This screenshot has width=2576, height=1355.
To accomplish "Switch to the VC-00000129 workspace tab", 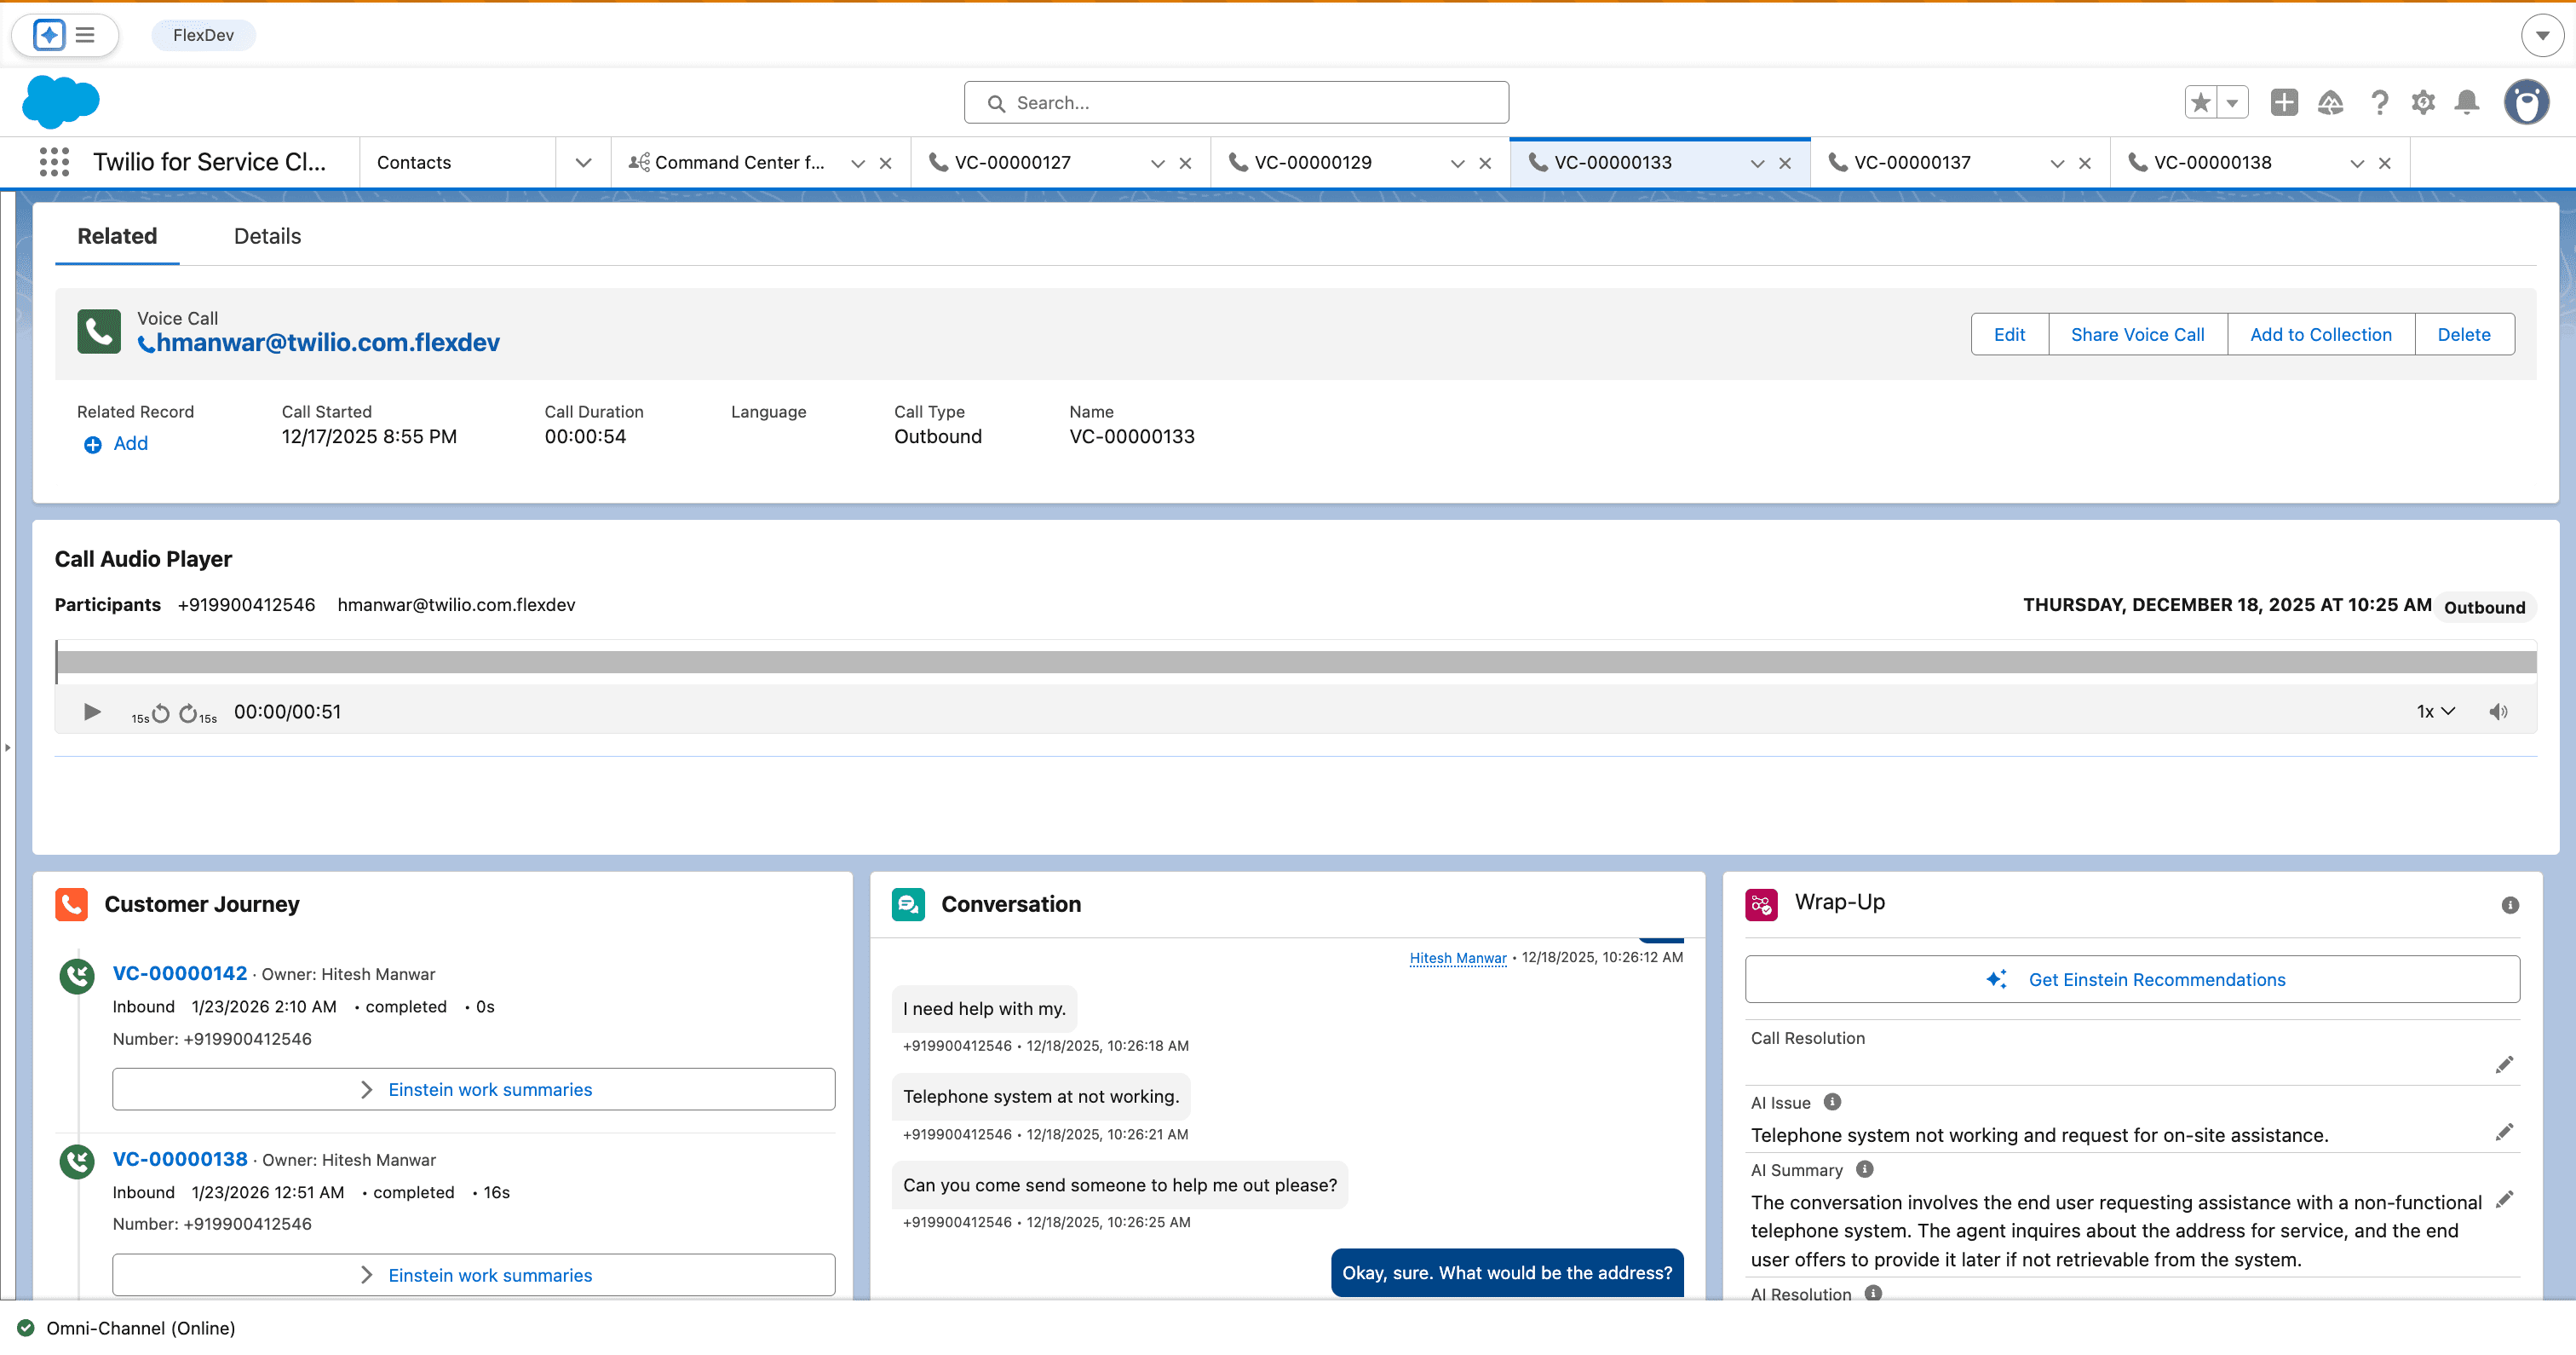I will click(1312, 162).
